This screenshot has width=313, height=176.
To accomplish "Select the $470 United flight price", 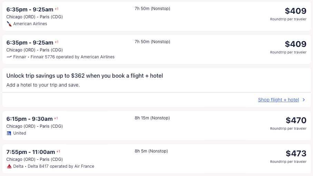I will 296,120.
